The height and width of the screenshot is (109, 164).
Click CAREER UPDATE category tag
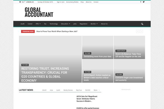click(x=121, y=51)
